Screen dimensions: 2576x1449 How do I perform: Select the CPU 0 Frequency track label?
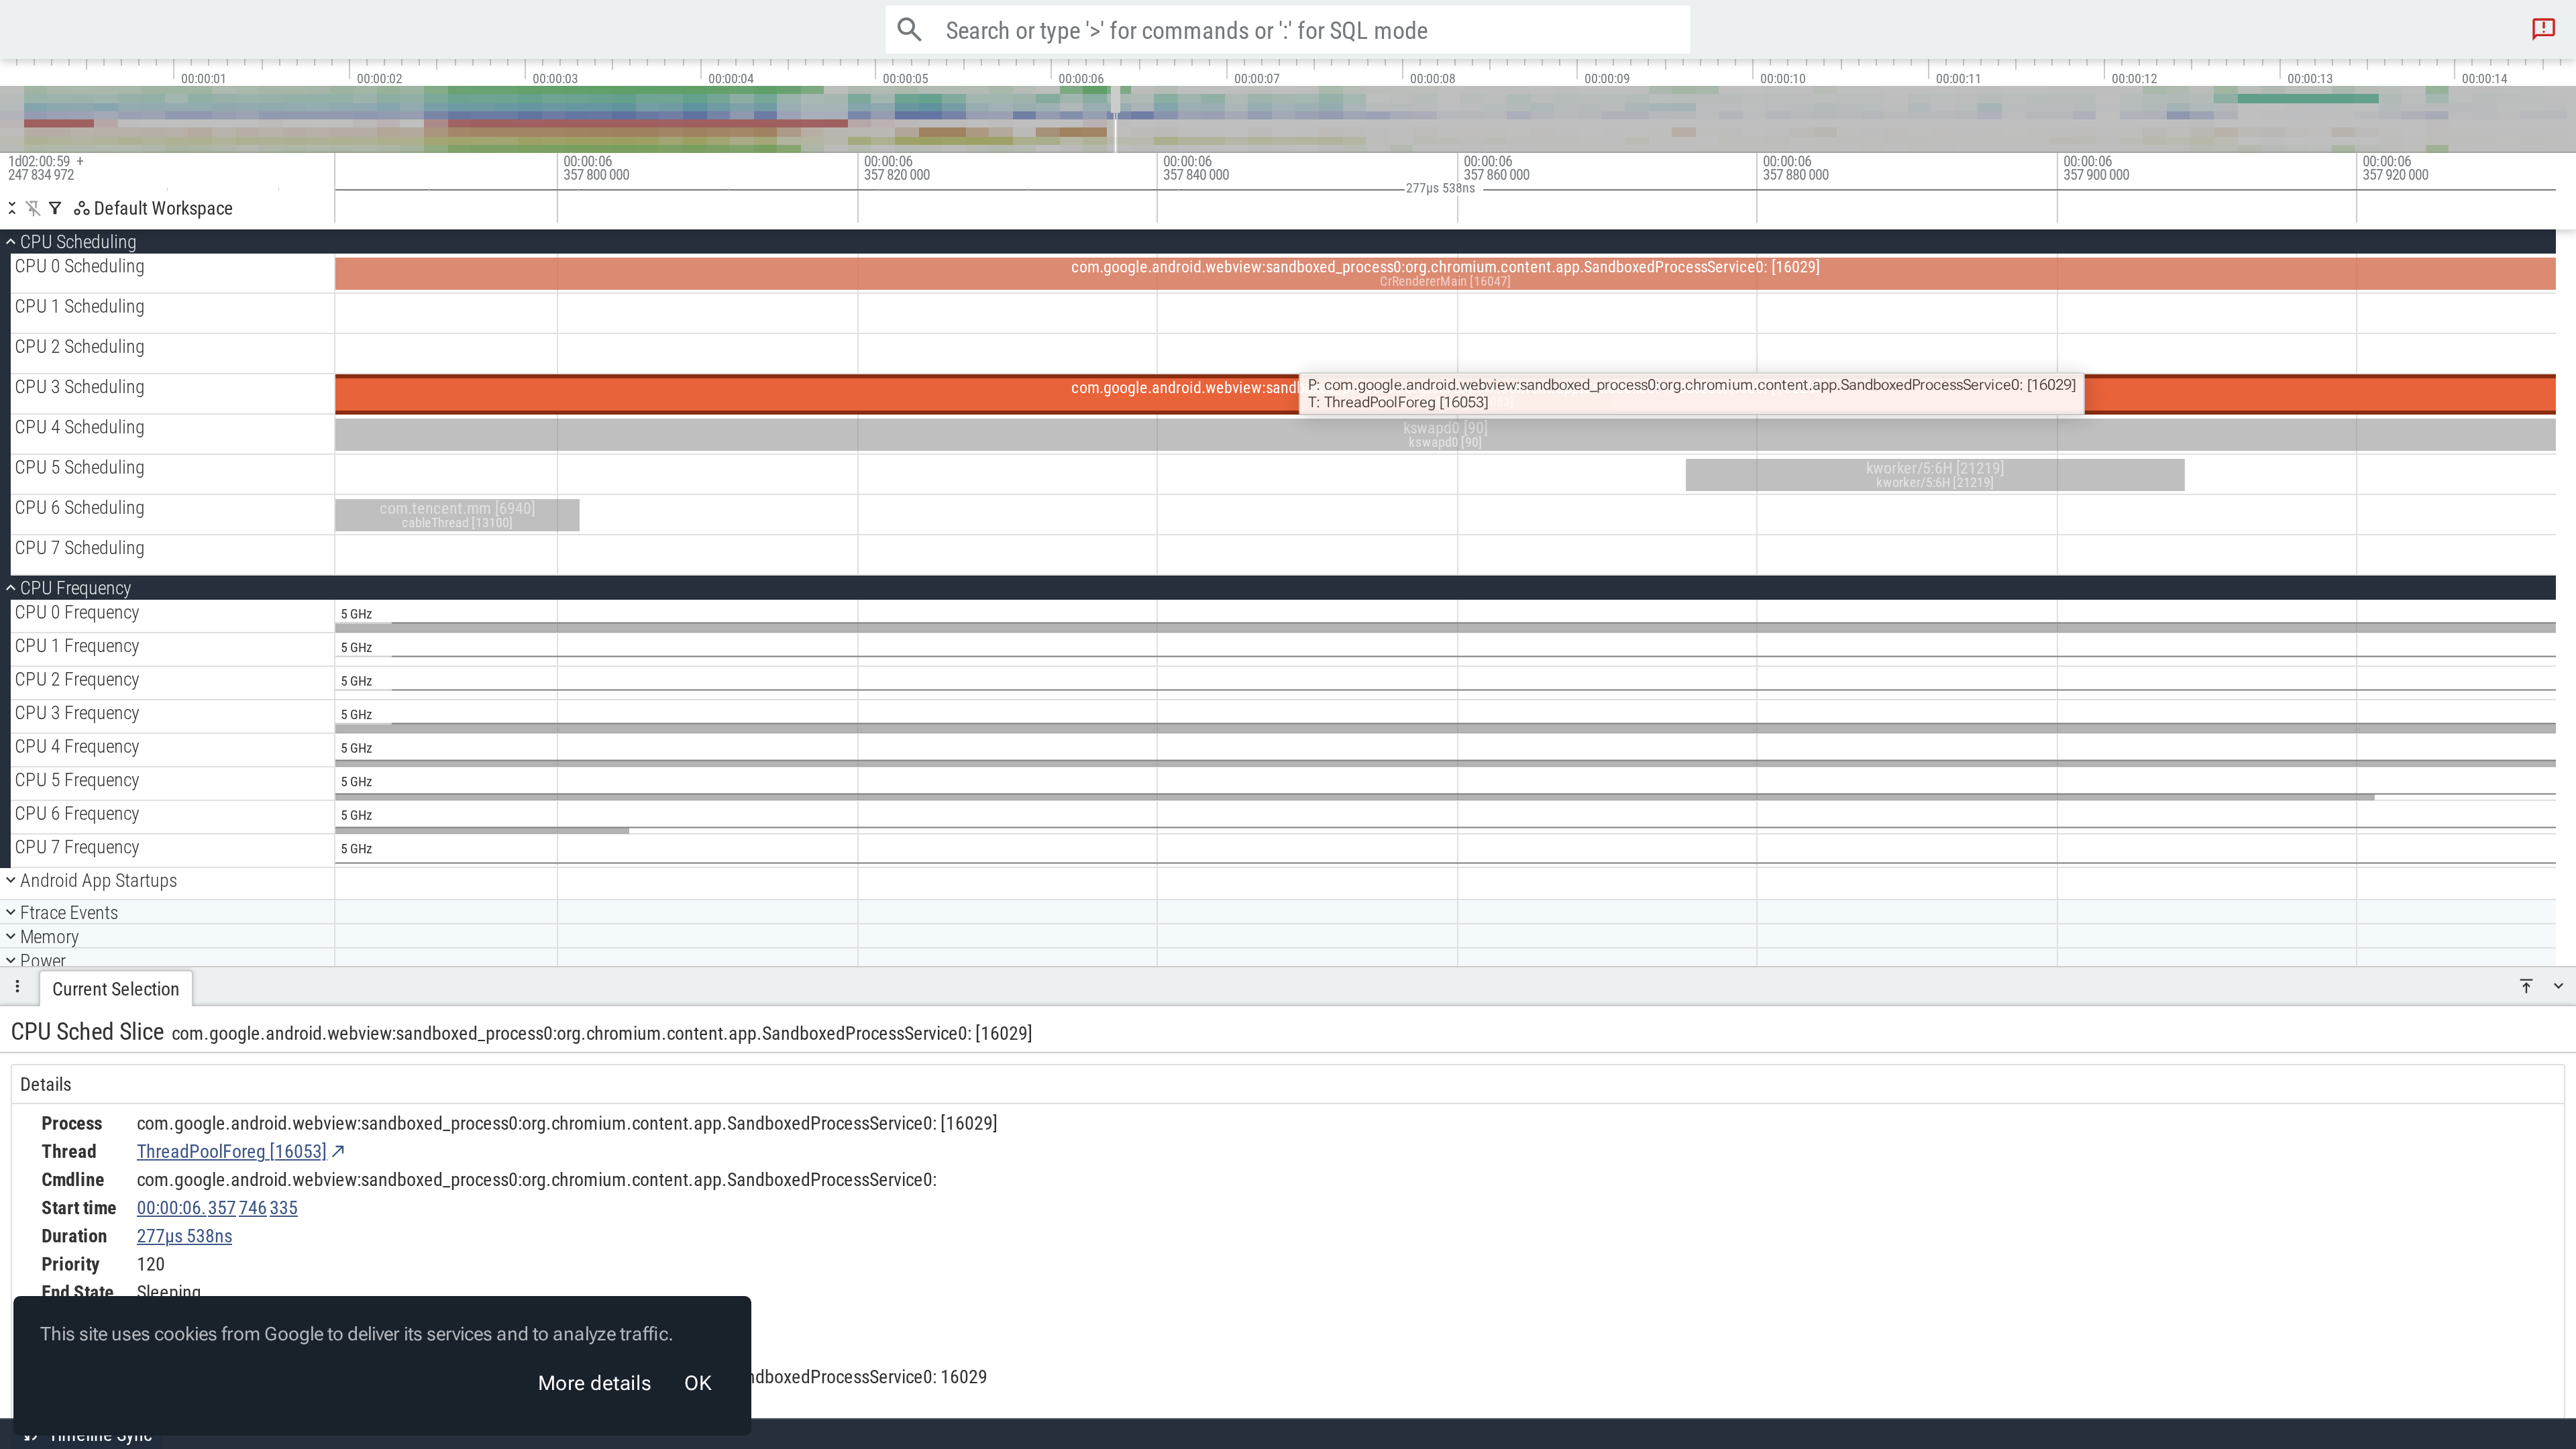click(76, 613)
